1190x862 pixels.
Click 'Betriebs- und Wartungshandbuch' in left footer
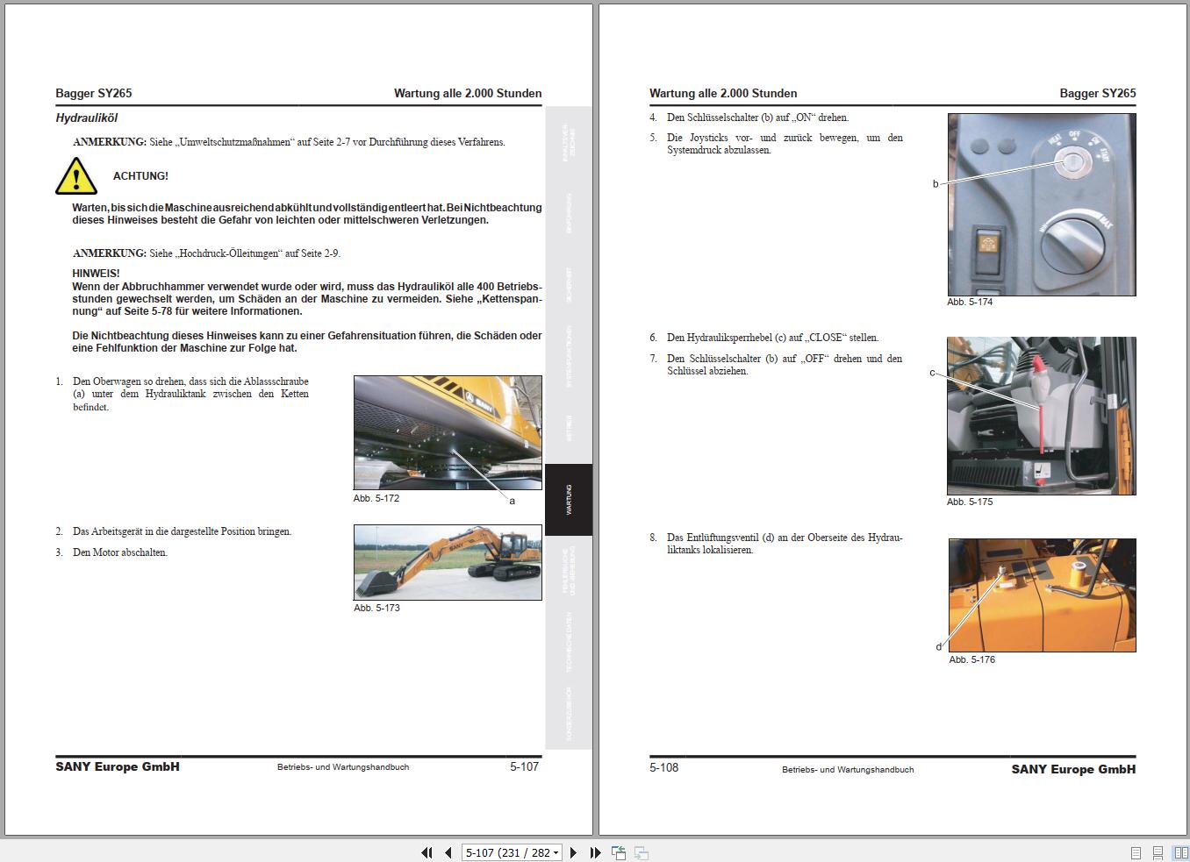343,767
